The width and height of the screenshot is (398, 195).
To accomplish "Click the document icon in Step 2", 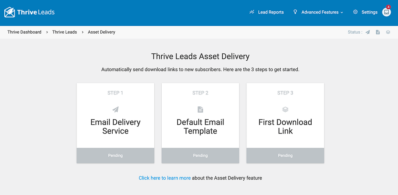I will tap(201, 109).
